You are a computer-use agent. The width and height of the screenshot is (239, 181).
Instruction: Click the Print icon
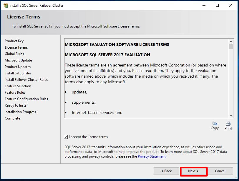tap(228, 124)
